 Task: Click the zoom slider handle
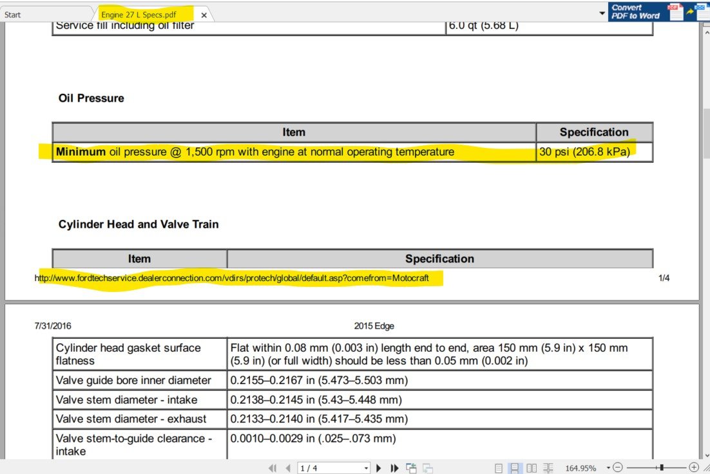662,468
